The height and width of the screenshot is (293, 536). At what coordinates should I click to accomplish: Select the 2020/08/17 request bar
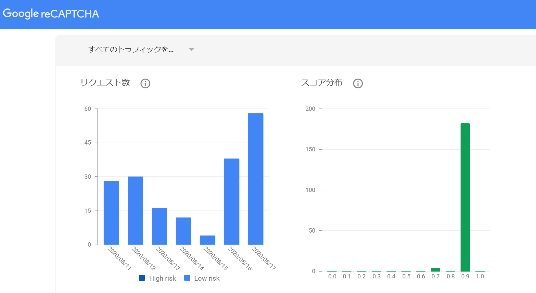256,179
